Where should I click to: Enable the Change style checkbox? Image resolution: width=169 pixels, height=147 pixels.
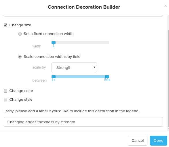(5, 100)
